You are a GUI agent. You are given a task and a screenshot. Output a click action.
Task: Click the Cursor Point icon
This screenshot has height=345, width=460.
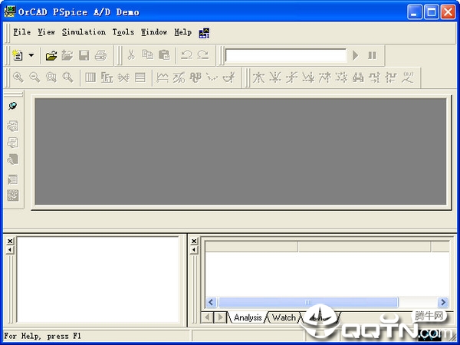[x=341, y=77]
